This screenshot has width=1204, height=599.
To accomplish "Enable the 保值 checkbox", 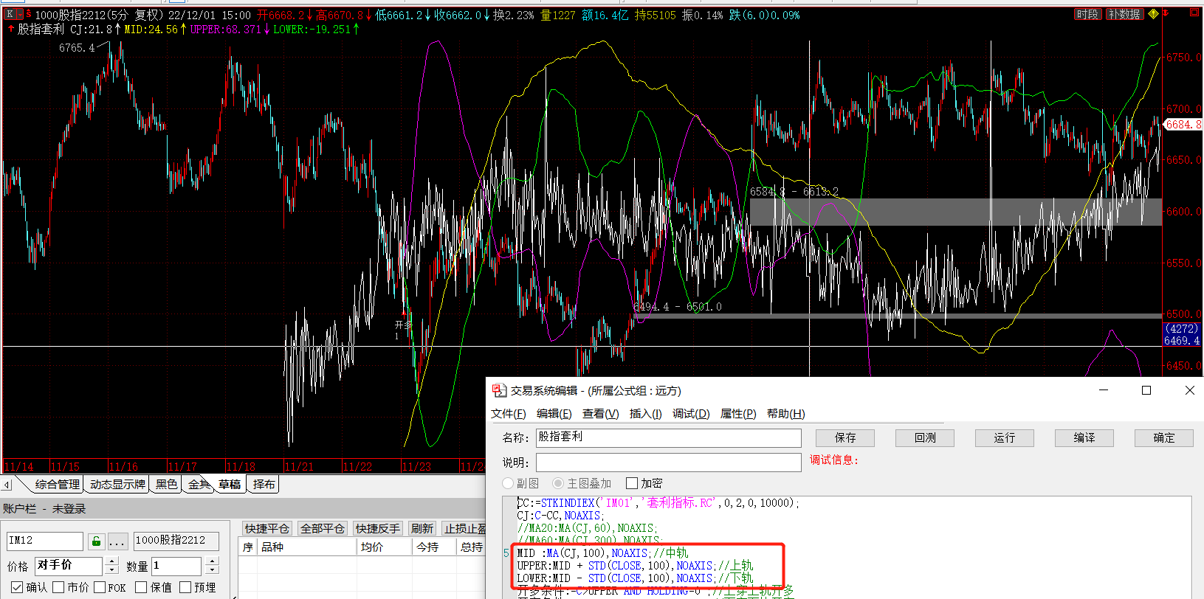I will (x=141, y=587).
